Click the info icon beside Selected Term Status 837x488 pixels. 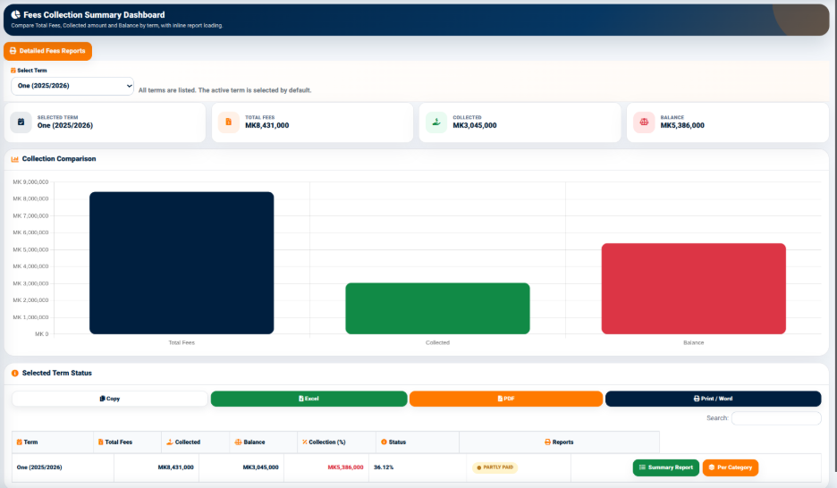[x=15, y=374]
